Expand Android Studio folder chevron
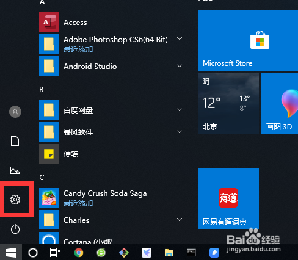This screenshot has height=260, width=298. (180, 66)
